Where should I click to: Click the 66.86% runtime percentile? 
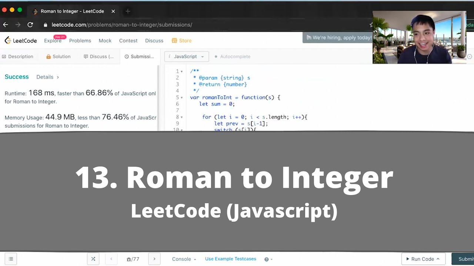point(99,93)
